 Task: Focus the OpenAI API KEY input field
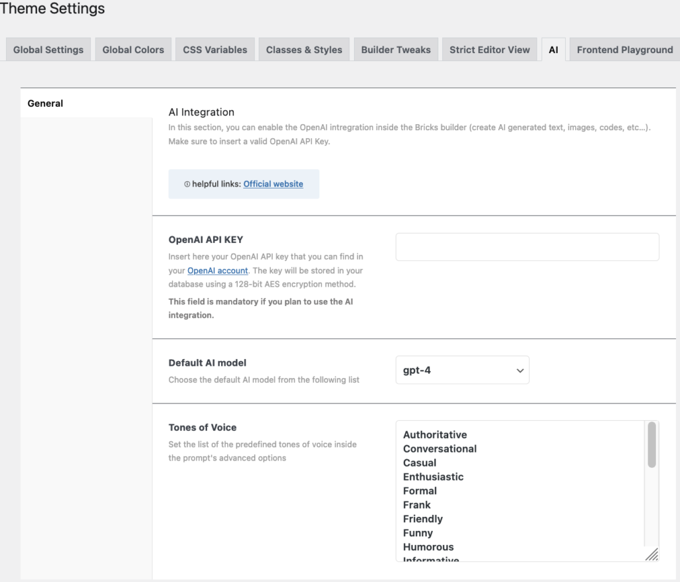point(527,247)
